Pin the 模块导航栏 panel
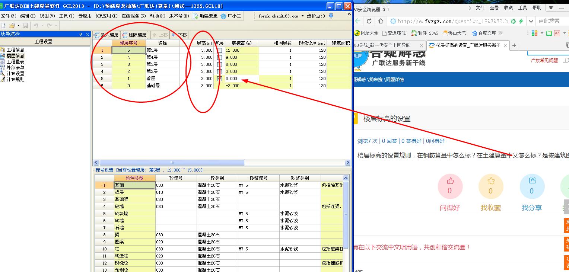The width and height of the screenshot is (569, 272). click(x=80, y=34)
